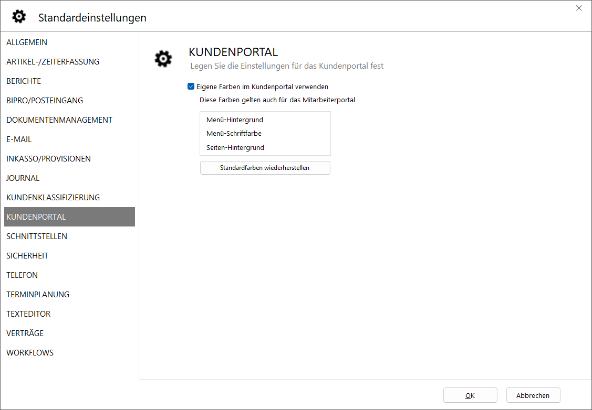
Task: Select WORKFLOWS settings category
Action: pos(30,353)
